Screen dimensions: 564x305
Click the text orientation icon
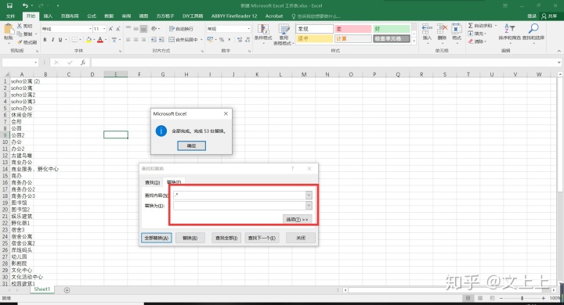pyautogui.click(x=154, y=29)
